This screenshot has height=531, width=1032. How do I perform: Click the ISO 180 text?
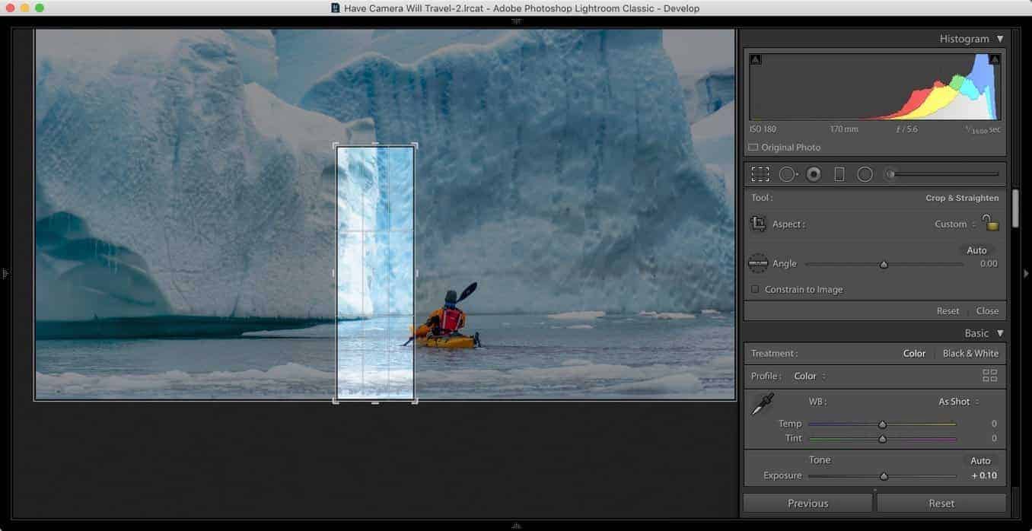pyautogui.click(x=763, y=129)
